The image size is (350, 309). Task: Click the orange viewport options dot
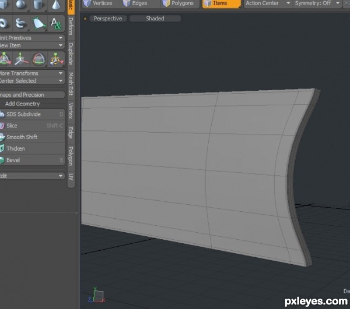[x=85, y=19]
